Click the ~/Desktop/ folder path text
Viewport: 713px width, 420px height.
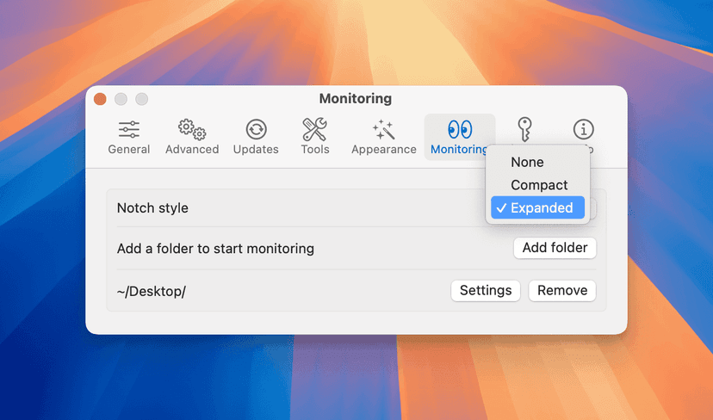(152, 292)
